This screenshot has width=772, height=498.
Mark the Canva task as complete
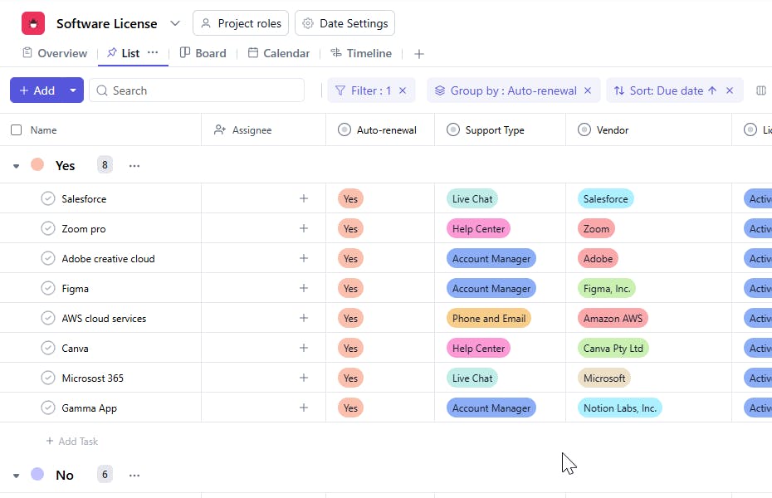[48, 348]
